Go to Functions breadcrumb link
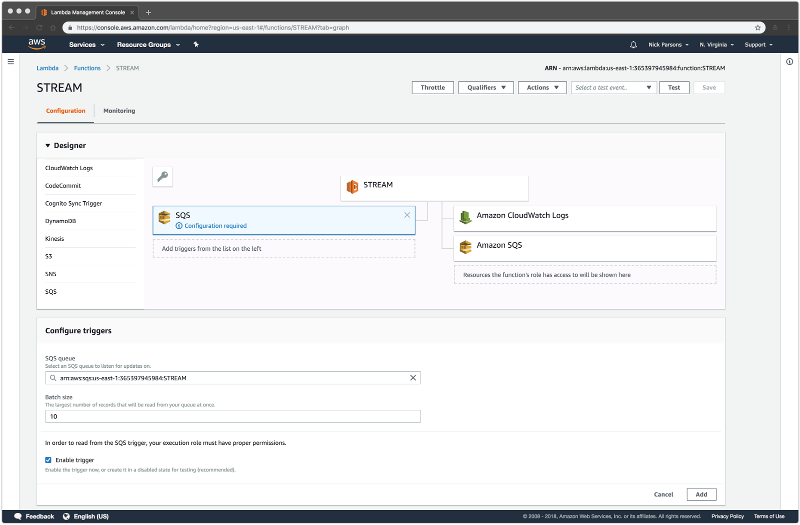 point(87,68)
